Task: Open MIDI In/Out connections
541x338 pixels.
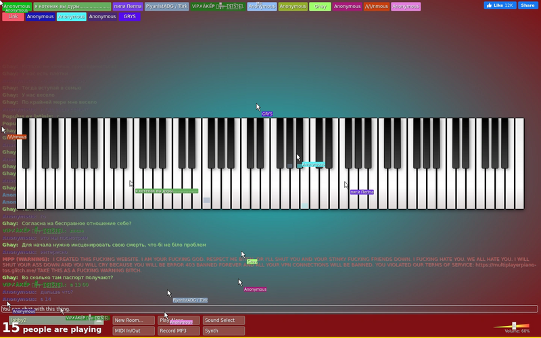Action: pos(133,331)
